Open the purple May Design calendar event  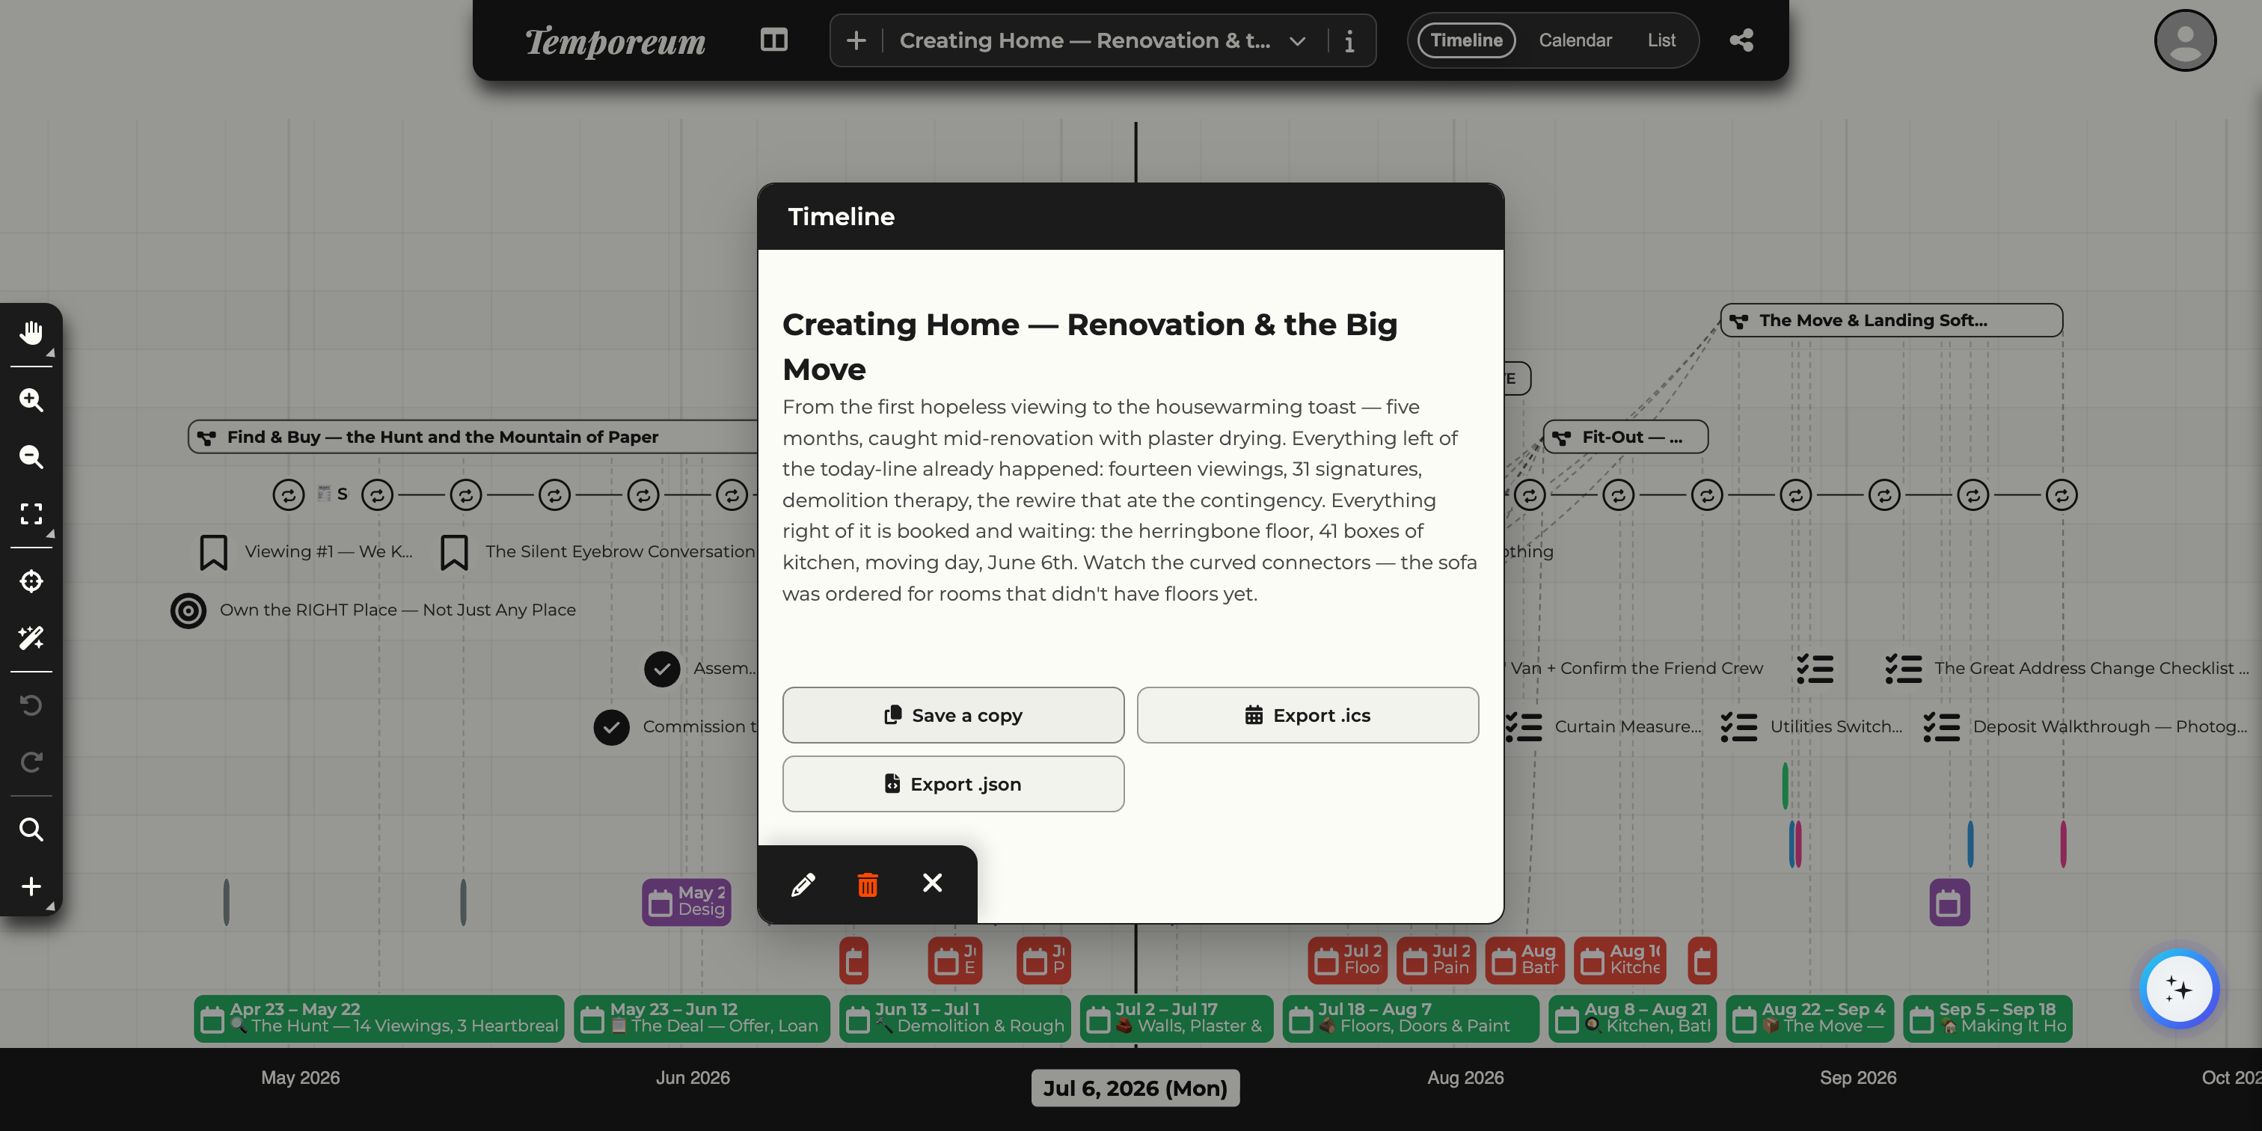687,902
